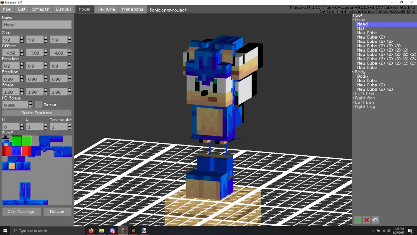This screenshot has width=417, height=235.
Task: Select the highlighted Head cube
Action: pyautogui.click(x=386, y=24)
